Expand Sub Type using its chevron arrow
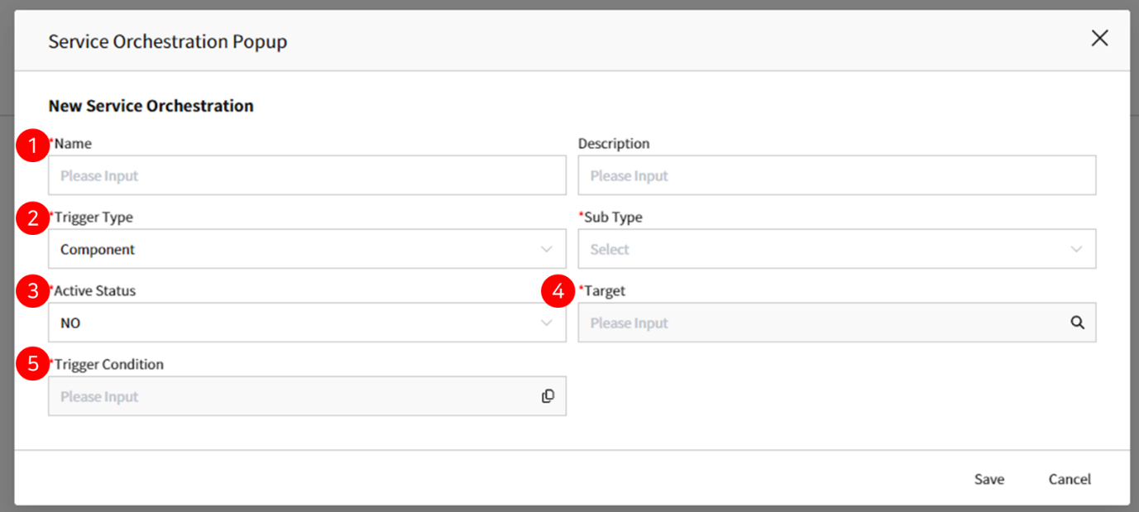1139x512 pixels. click(1076, 249)
